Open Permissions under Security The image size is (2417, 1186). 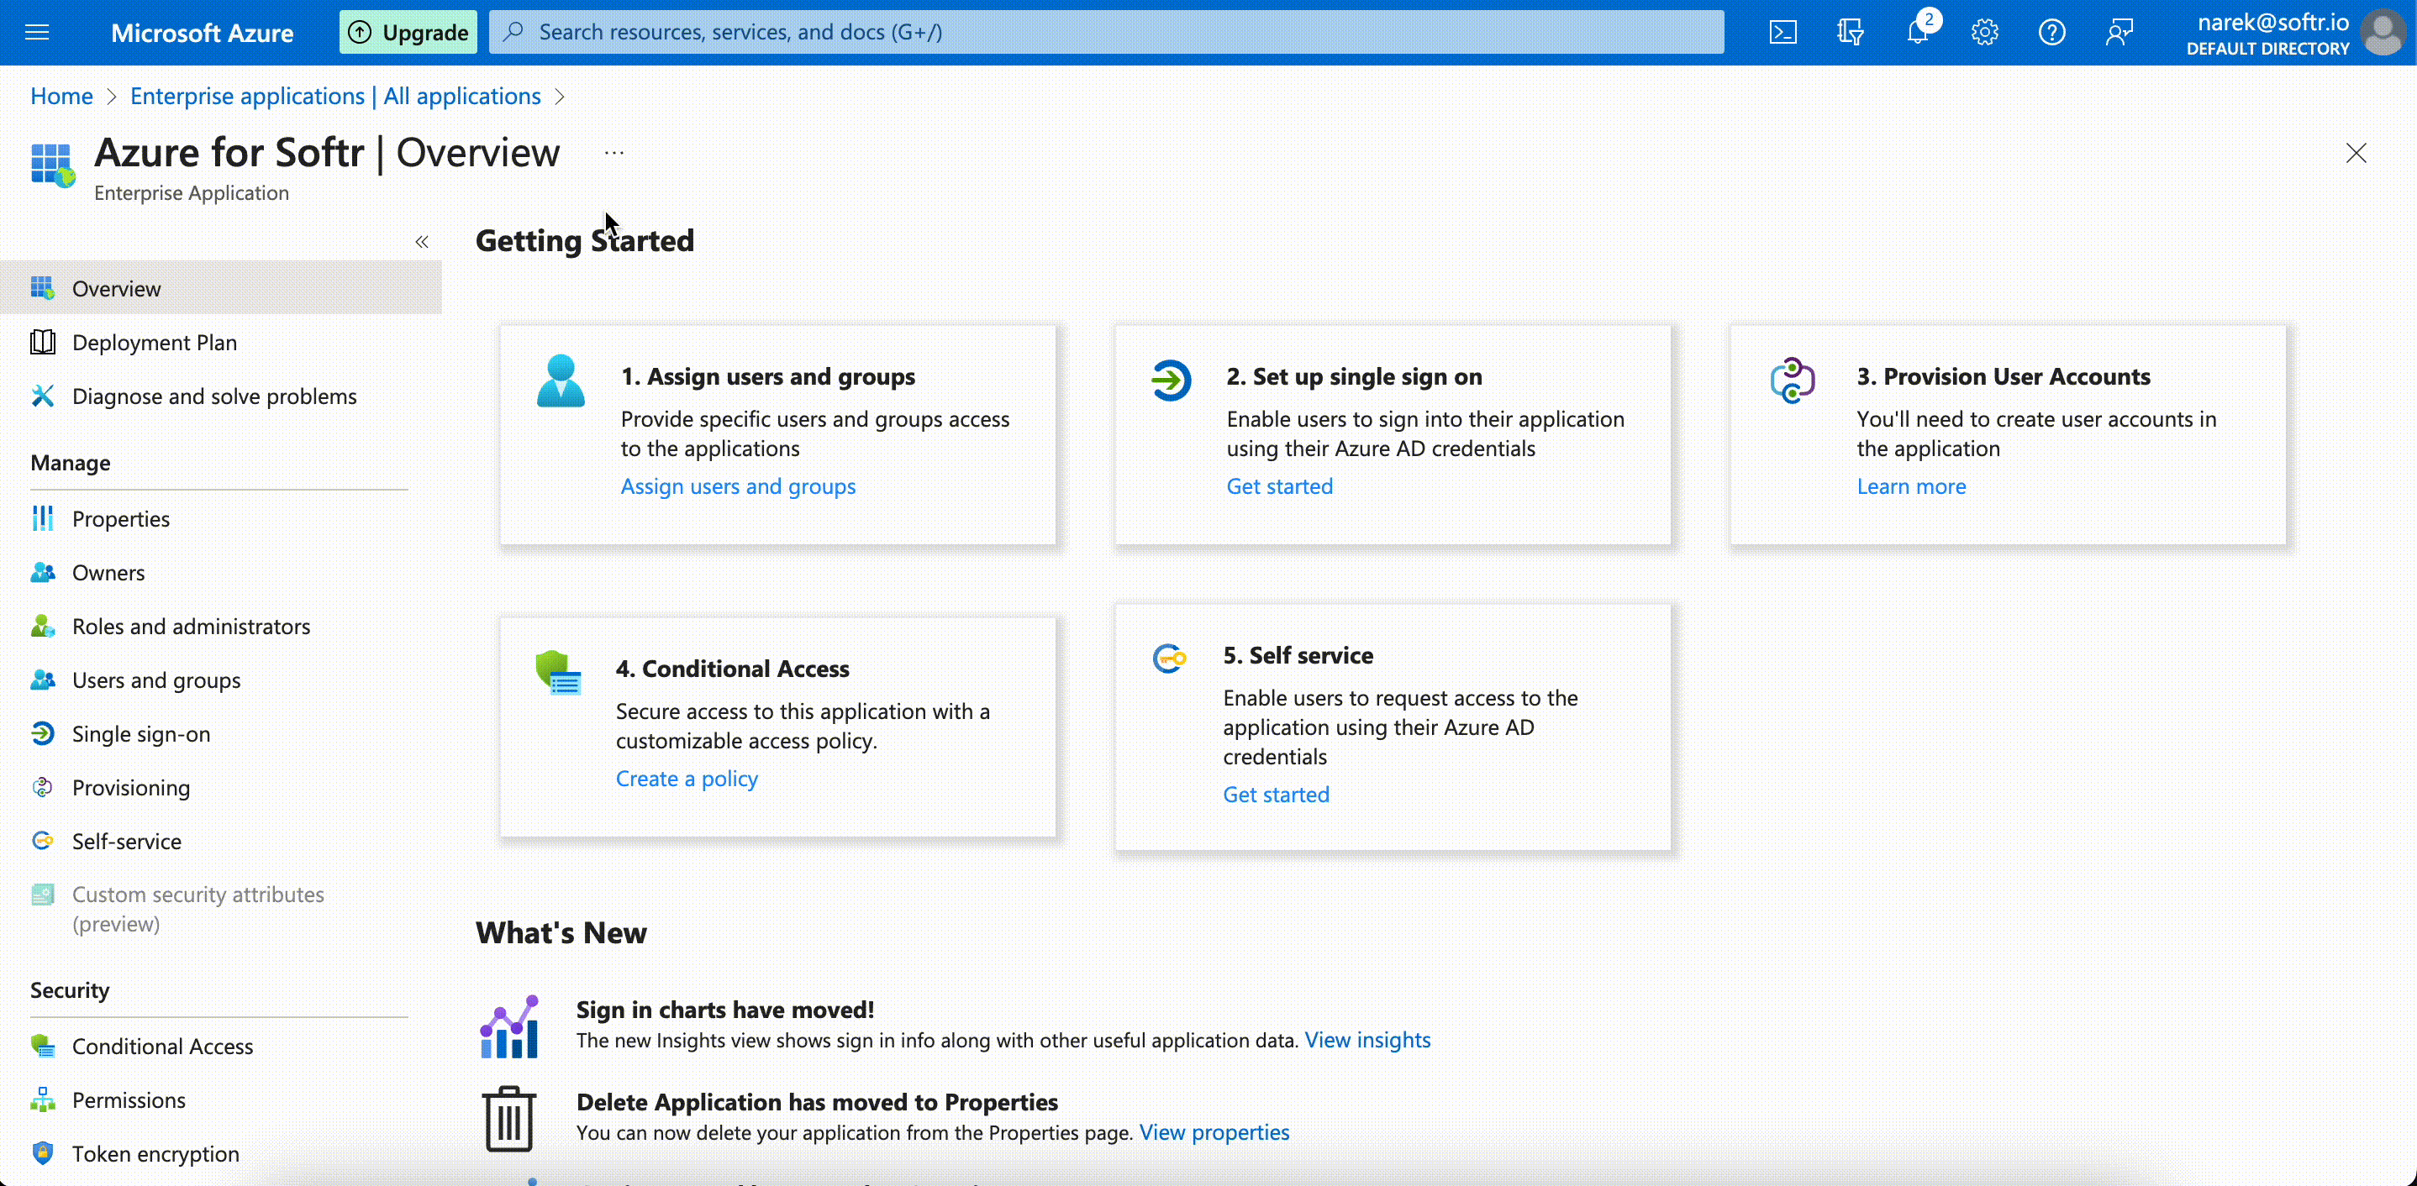(x=129, y=1099)
